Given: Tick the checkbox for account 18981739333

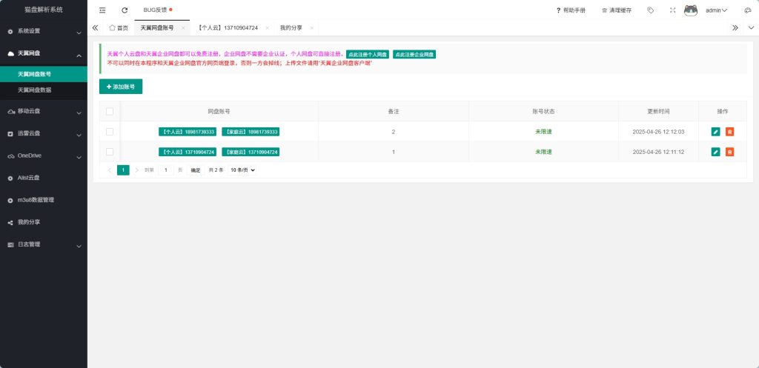Looking at the screenshot, I should tap(110, 132).
